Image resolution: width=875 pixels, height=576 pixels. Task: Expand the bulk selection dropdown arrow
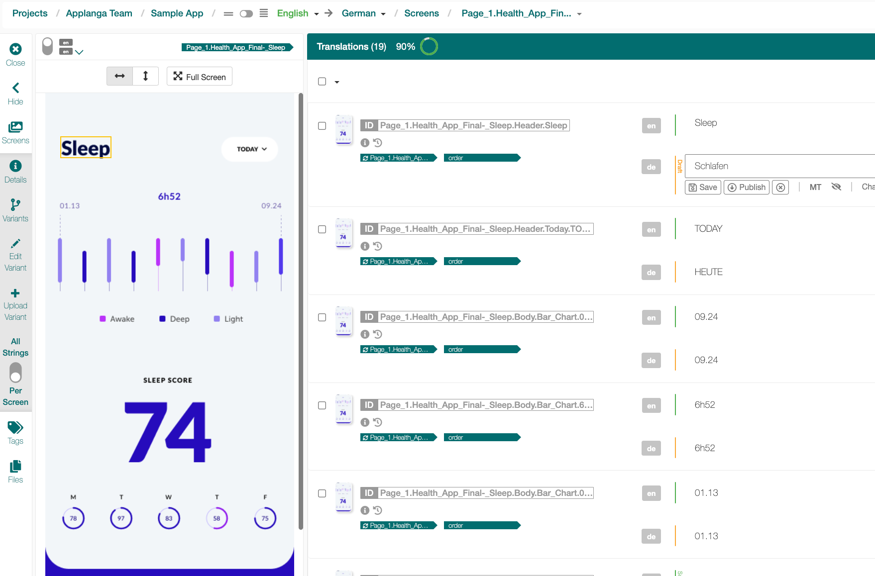click(x=337, y=82)
